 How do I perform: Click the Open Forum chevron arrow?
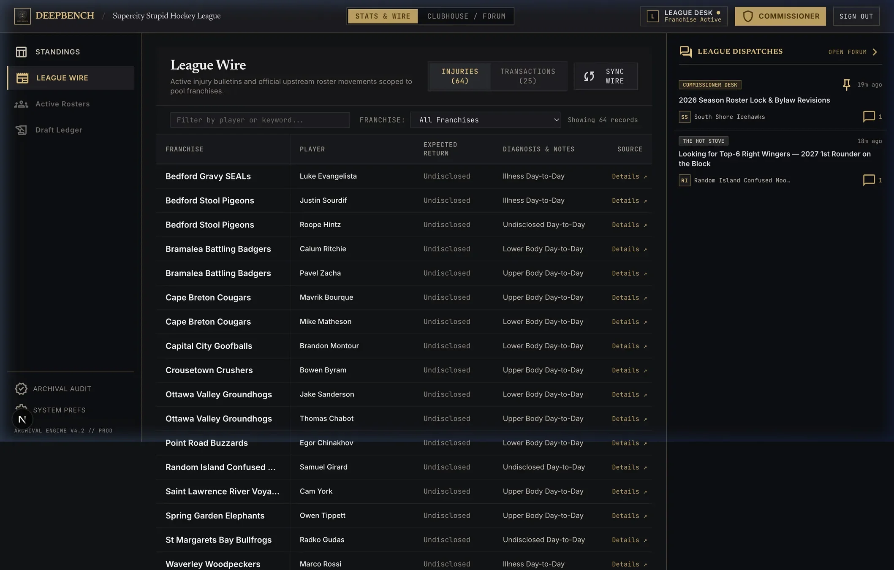875,52
